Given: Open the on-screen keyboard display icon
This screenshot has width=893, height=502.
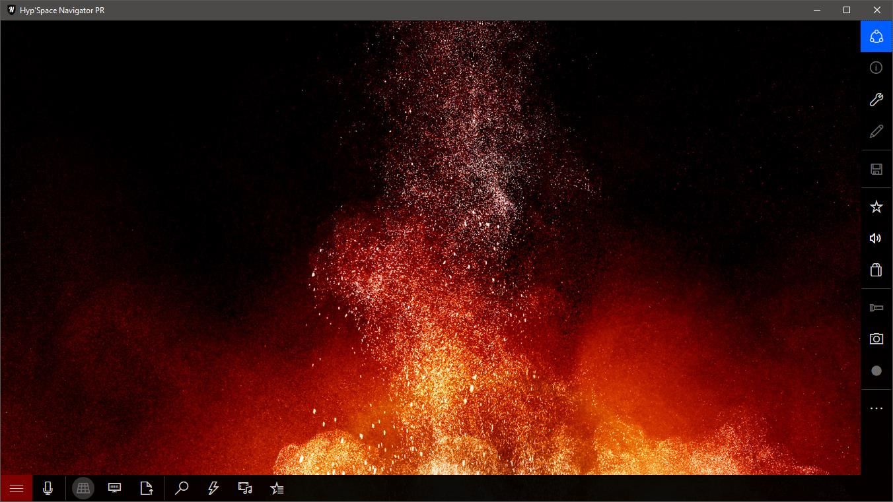Looking at the screenshot, I should (115, 488).
